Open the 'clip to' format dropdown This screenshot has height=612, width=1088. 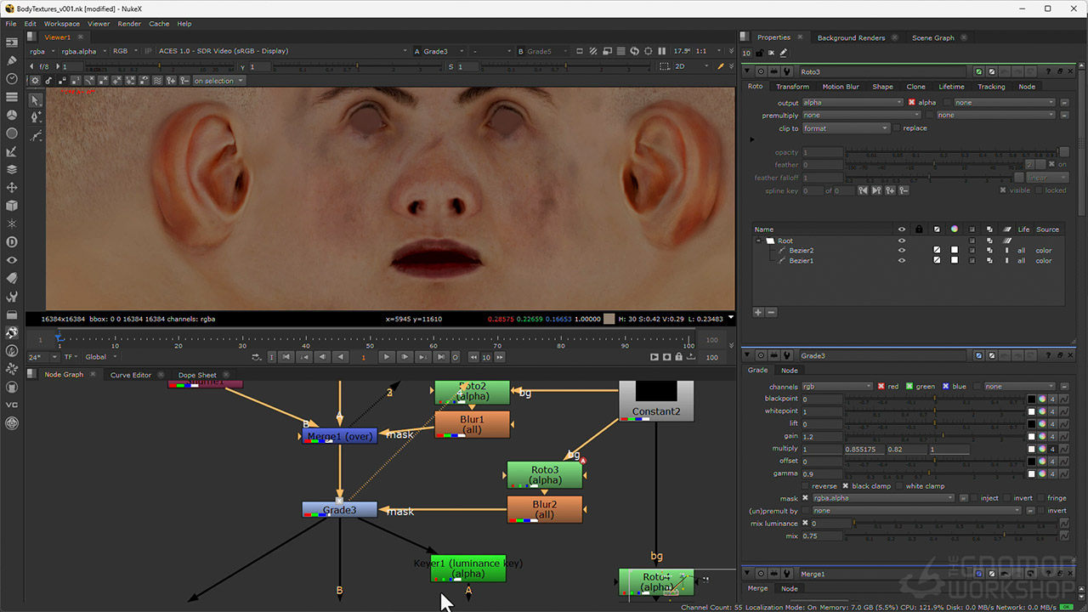point(846,128)
